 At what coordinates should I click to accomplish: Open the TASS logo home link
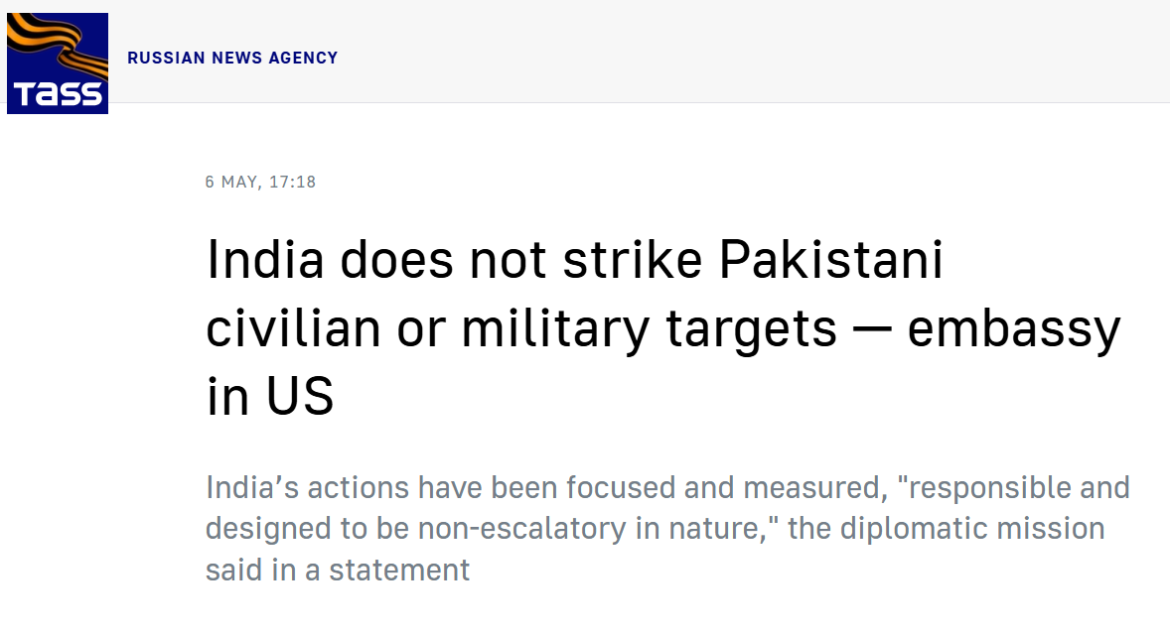point(58,64)
